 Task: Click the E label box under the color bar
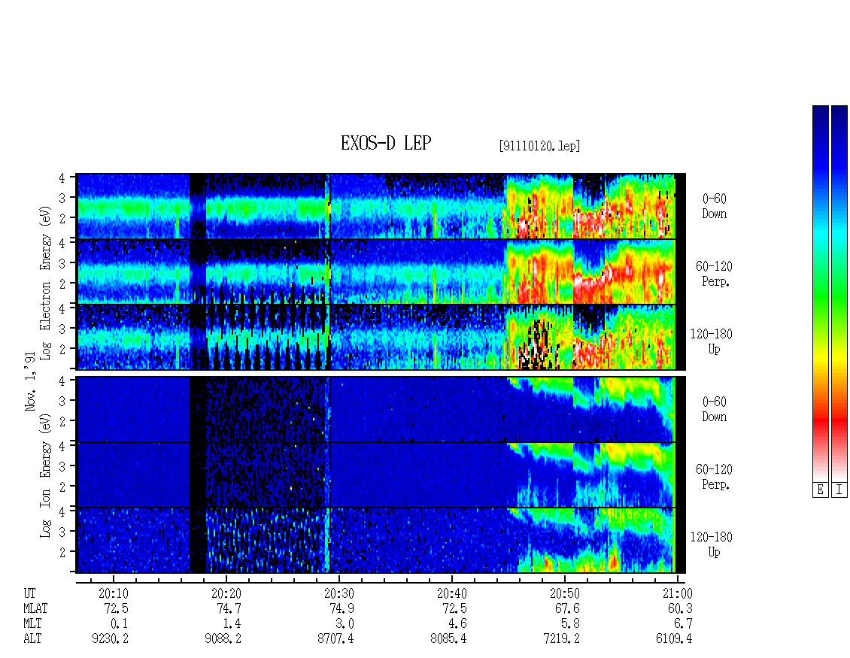[820, 490]
